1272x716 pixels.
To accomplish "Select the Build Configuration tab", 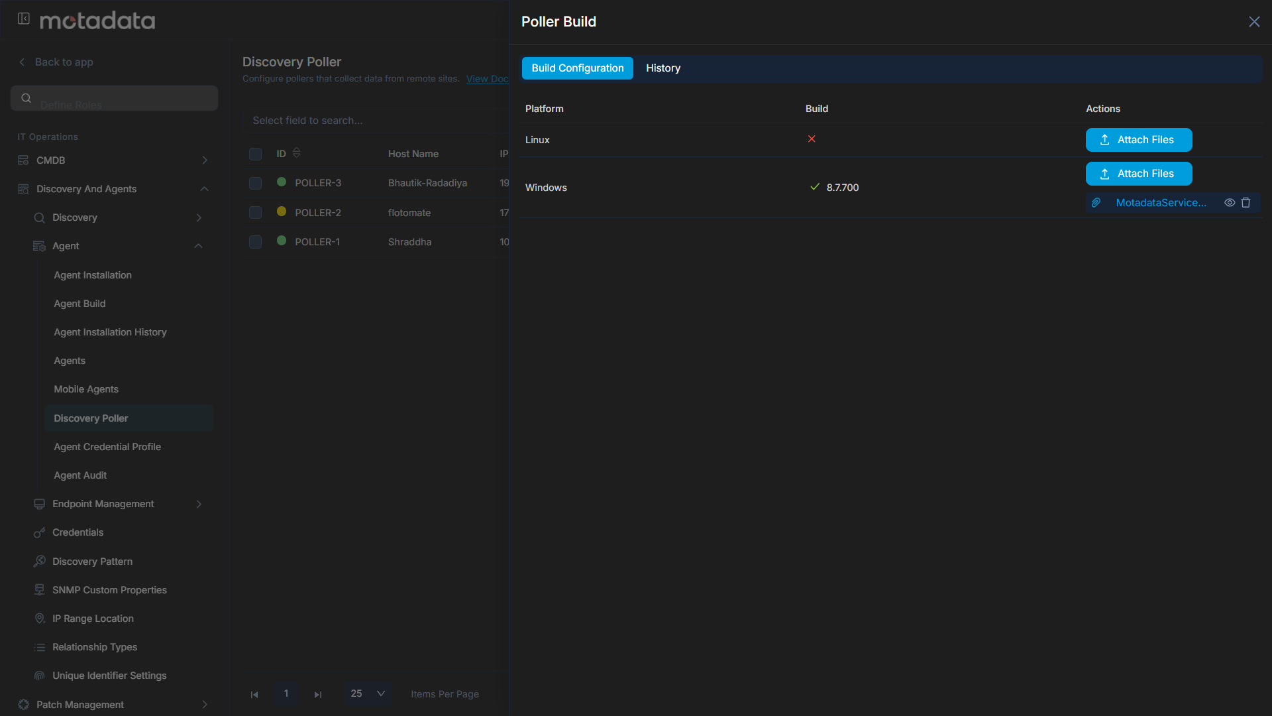I will 577,68.
